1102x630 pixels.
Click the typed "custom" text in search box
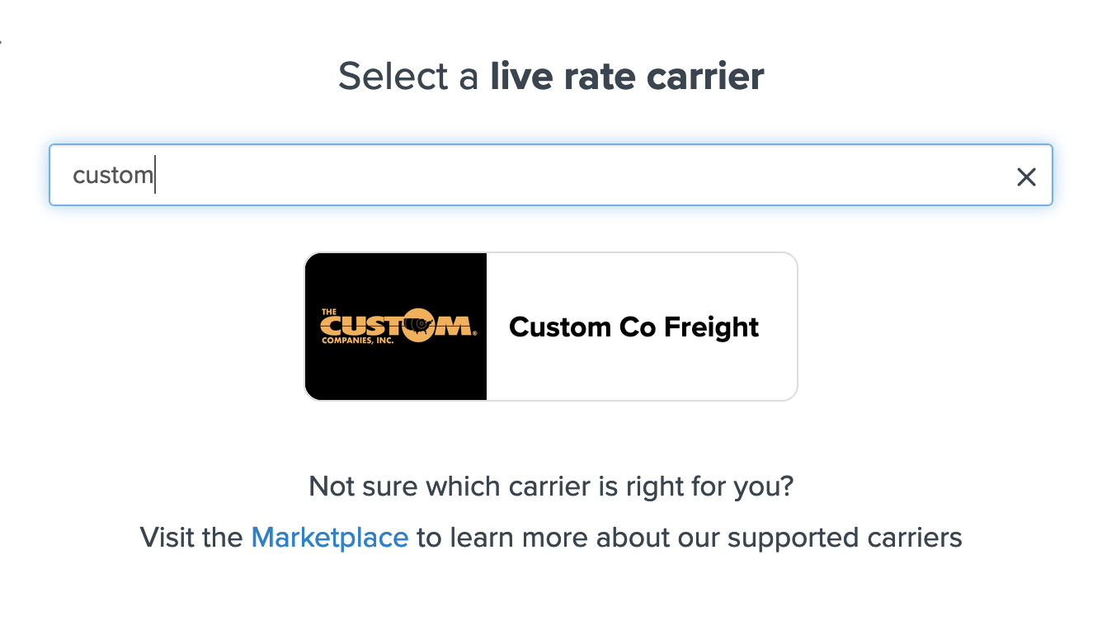(x=112, y=176)
